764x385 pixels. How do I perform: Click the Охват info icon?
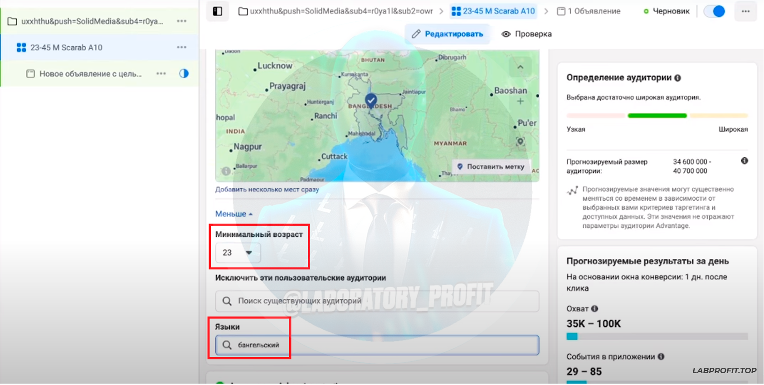(594, 309)
